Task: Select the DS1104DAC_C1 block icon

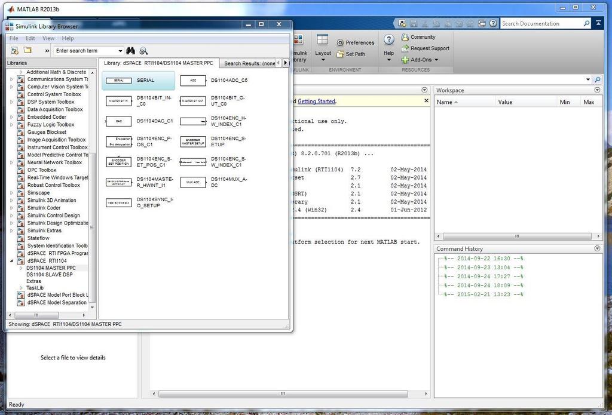Action: pyautogui.click(x=119, y=121)
